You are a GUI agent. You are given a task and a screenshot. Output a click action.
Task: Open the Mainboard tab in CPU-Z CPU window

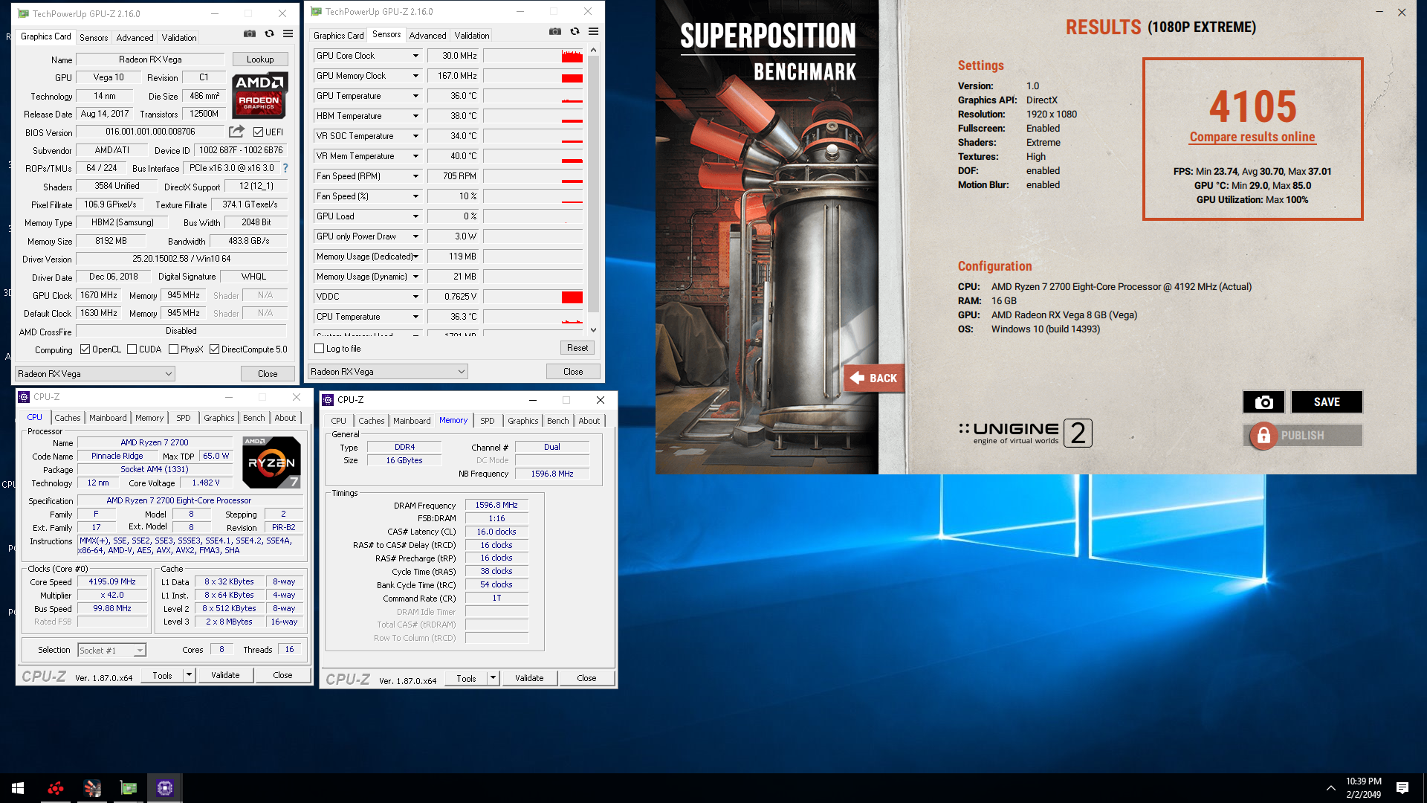tap(108, 418)
